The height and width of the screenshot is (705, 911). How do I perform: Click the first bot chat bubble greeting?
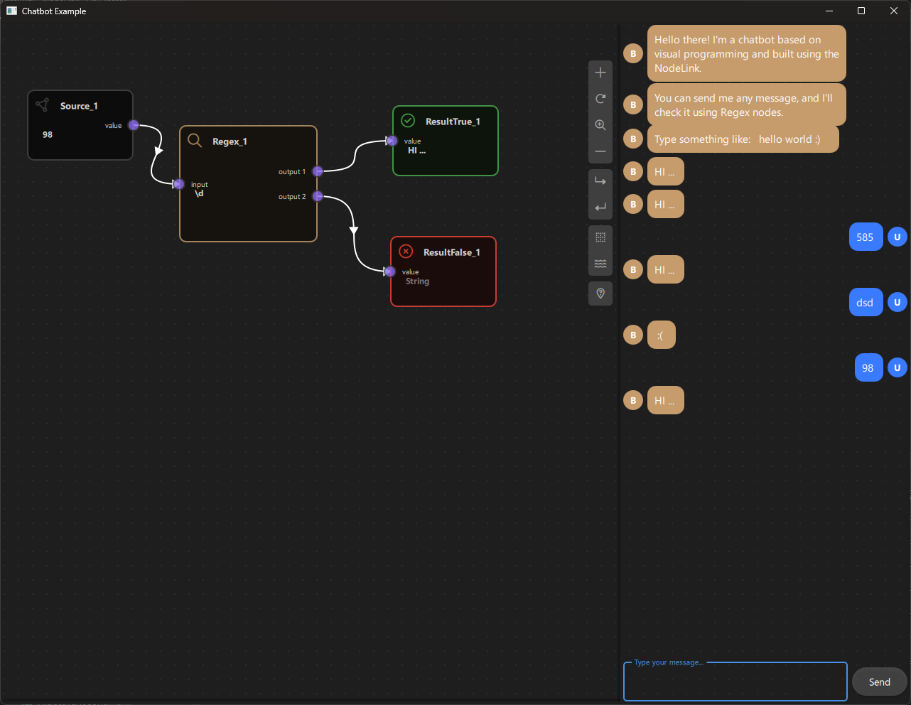746,53
